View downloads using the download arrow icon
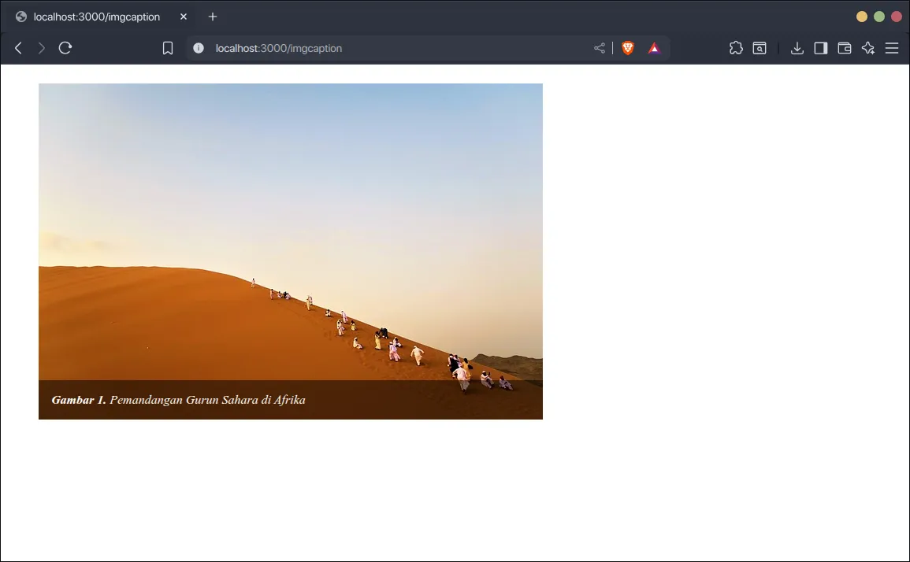This screenshot has width=910, height=562. click(797, 47)
